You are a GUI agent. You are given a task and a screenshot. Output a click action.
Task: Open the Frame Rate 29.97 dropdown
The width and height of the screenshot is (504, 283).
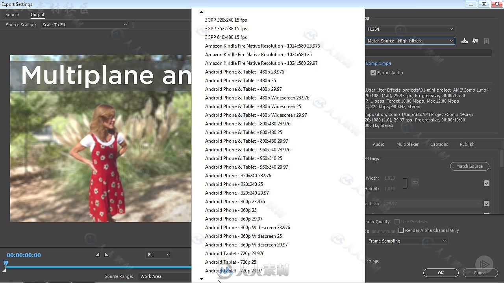click(433, 204)
